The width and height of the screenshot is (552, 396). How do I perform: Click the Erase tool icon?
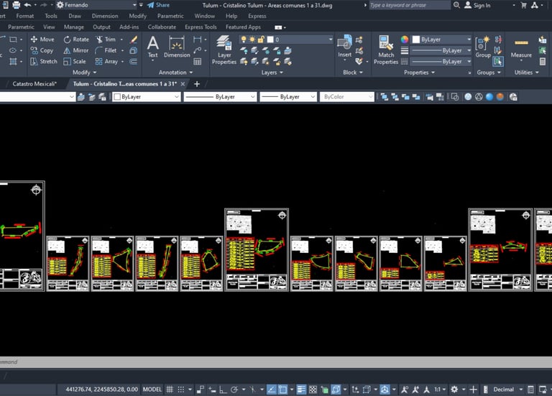[x=134, y=40]
